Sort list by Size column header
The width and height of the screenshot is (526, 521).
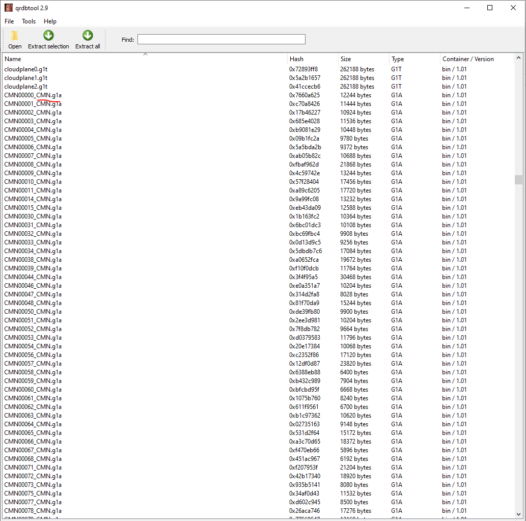pos(364,59)
